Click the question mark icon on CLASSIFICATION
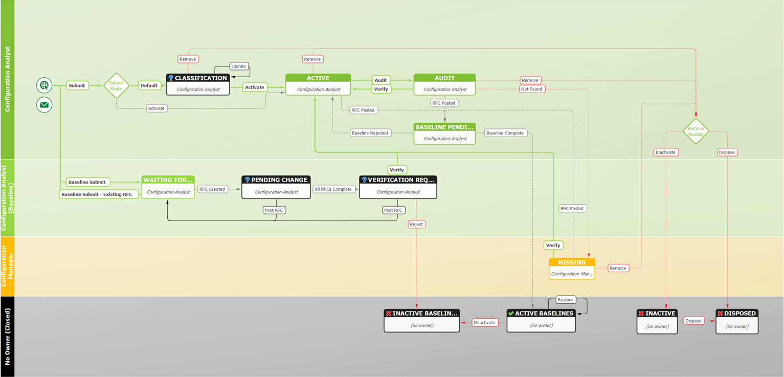Viewport: 784px width, 377px height. 171,78
